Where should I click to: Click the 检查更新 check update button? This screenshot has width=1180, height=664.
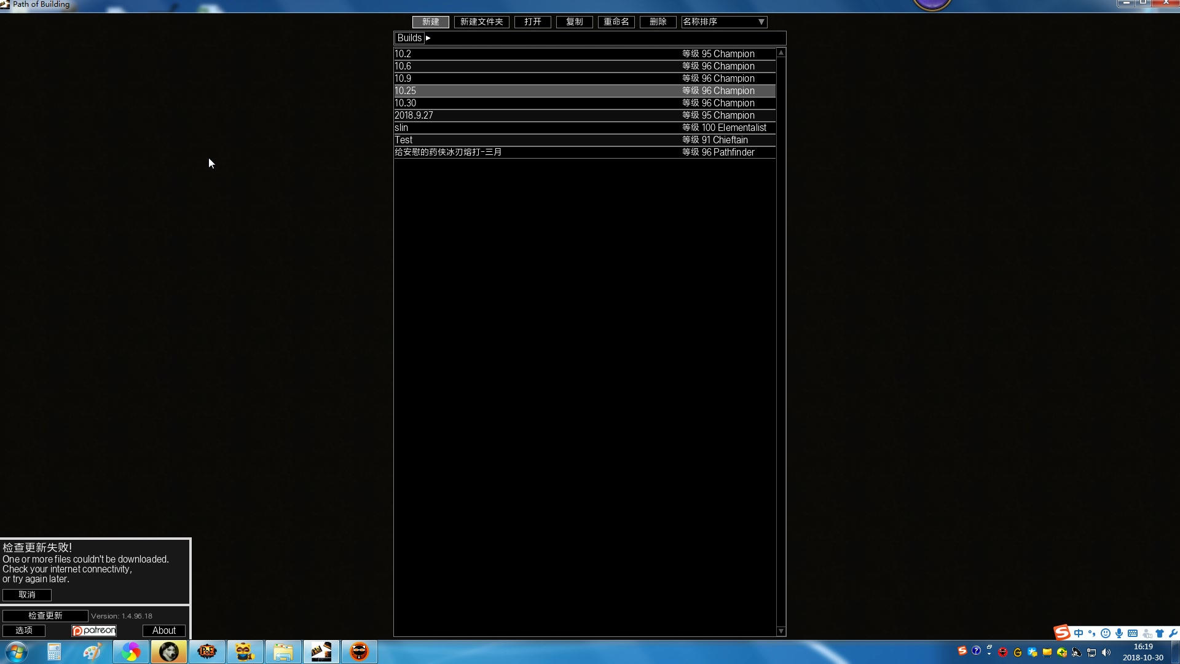[45, 615]
